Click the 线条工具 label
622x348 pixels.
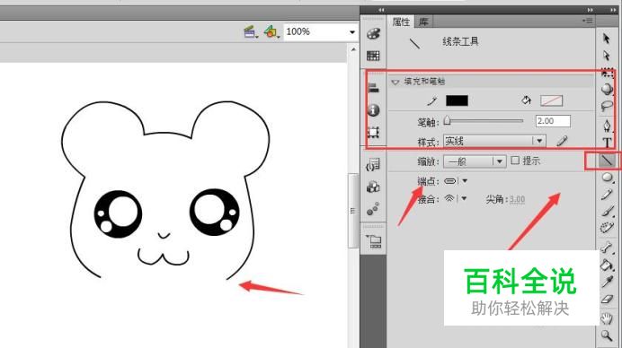click(x=460, y=41)
